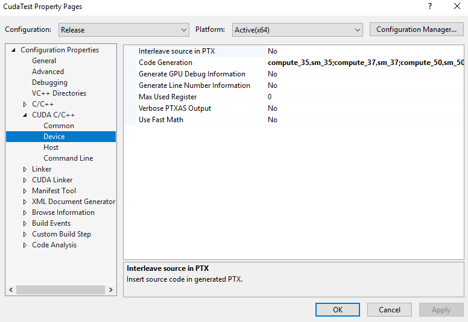This screenshot has height=322, width=468.
Task: Edit the compute_35,sm_35 code generation value
Action: [365, 63]
